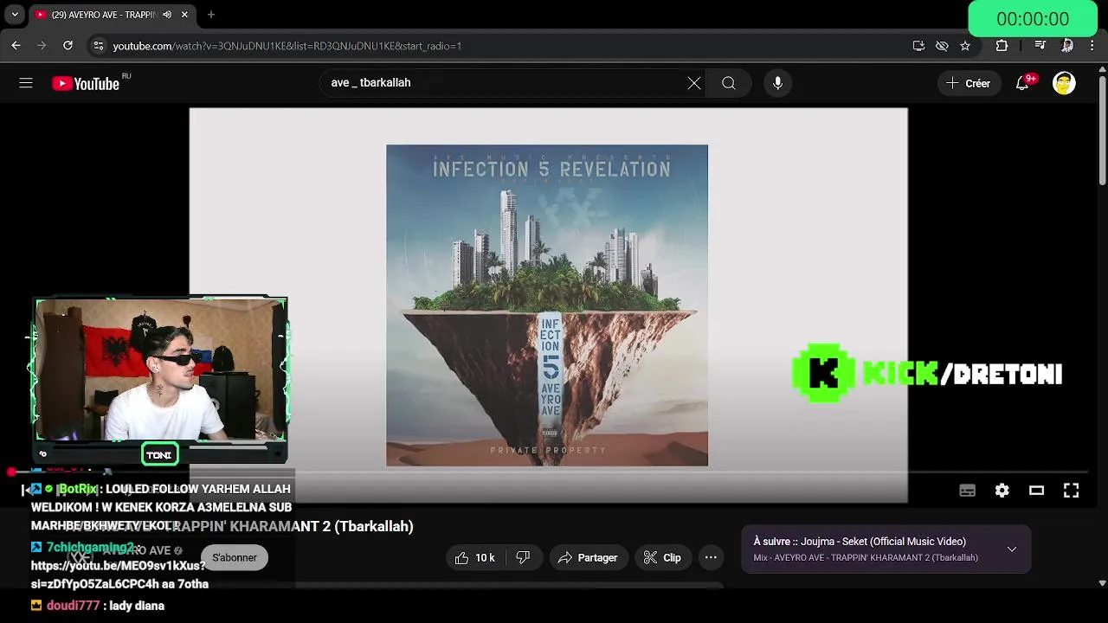Click the Clip scissors button
Image resolution: width=1108 pixels, height=623 pixels.
[662, 558]
